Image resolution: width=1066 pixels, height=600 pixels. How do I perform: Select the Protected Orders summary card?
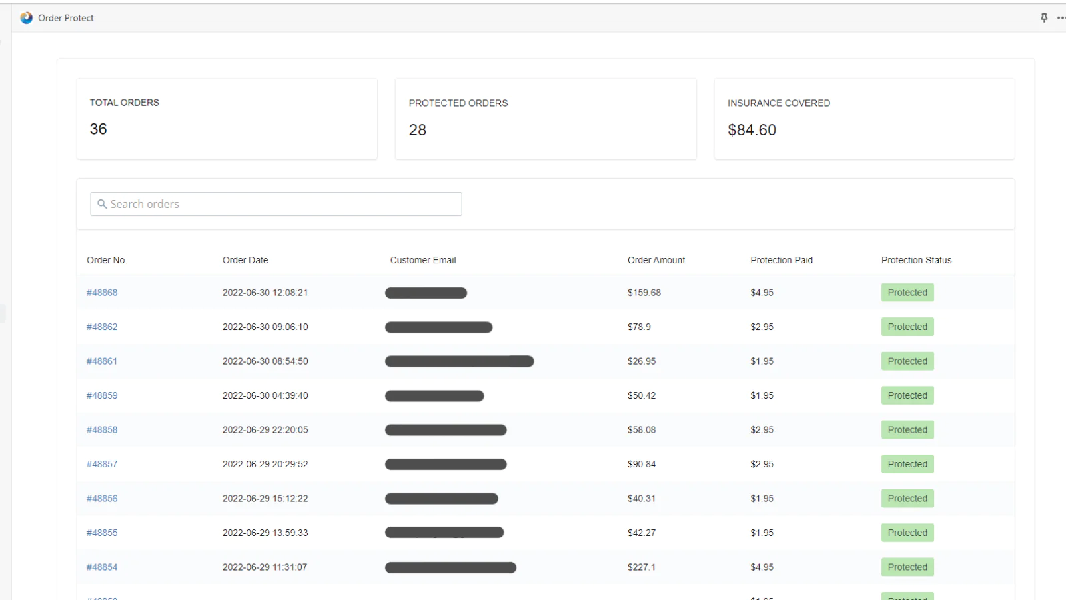tap(545, 119)
